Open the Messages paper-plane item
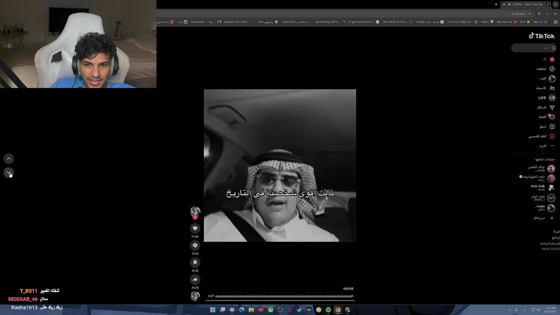This screenshot has width=560, height=315. (x=546, y=107)
